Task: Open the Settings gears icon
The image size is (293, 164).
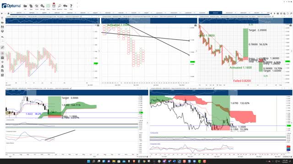Action: [43, 6]
